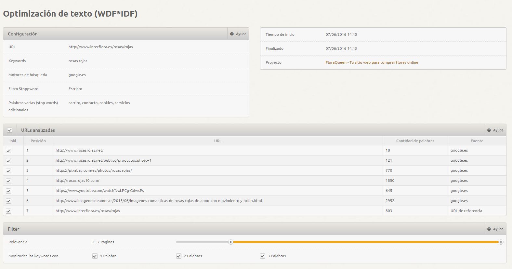
Task: Click the imagenesdeamor.cc URL
Action: 159,201
